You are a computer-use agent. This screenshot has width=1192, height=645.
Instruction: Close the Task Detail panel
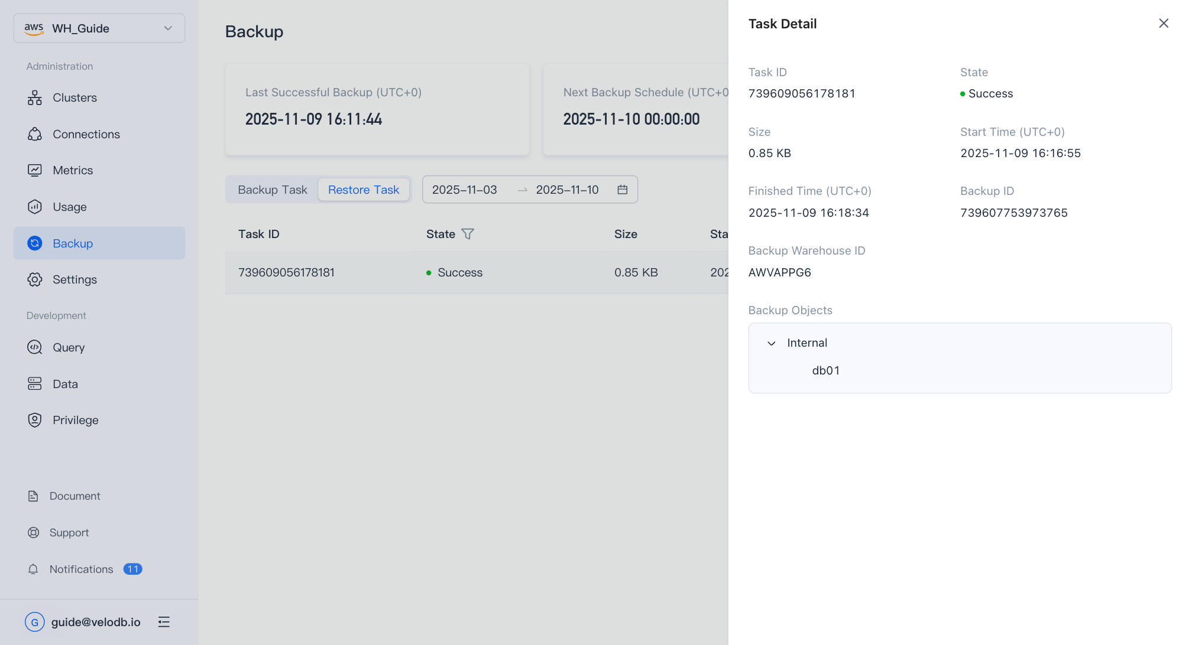click(x=1163, y=24)
